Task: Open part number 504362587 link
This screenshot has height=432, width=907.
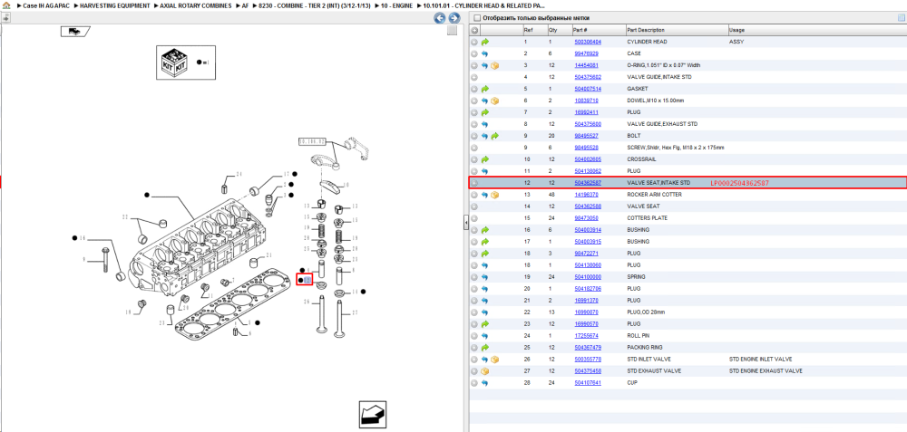Action: (x=587, y=183)
